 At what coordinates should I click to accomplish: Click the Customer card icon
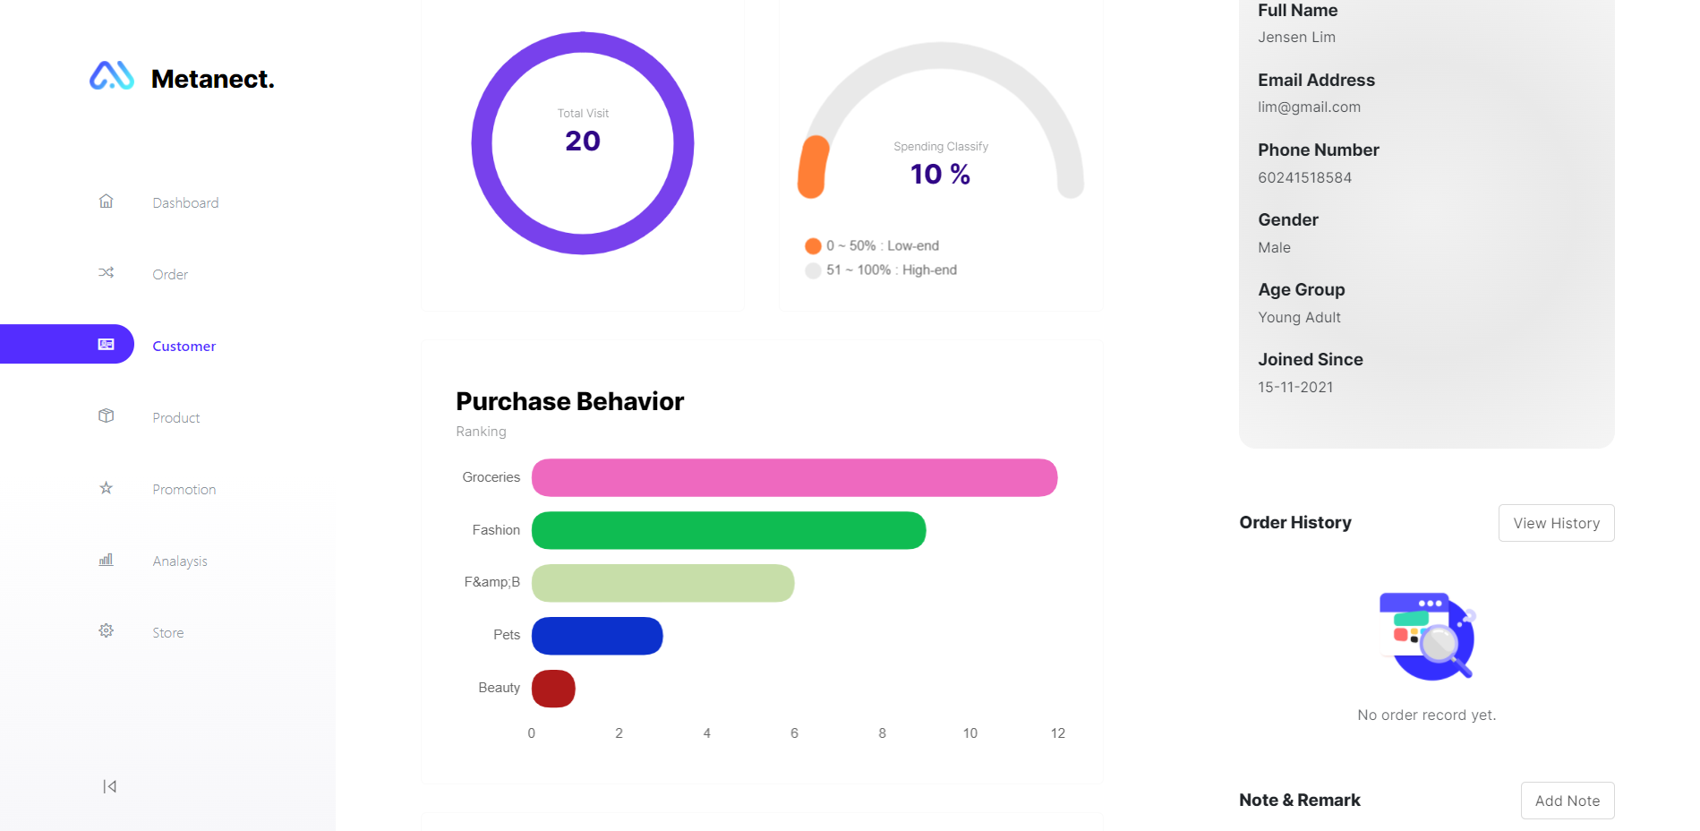(106, 345)
